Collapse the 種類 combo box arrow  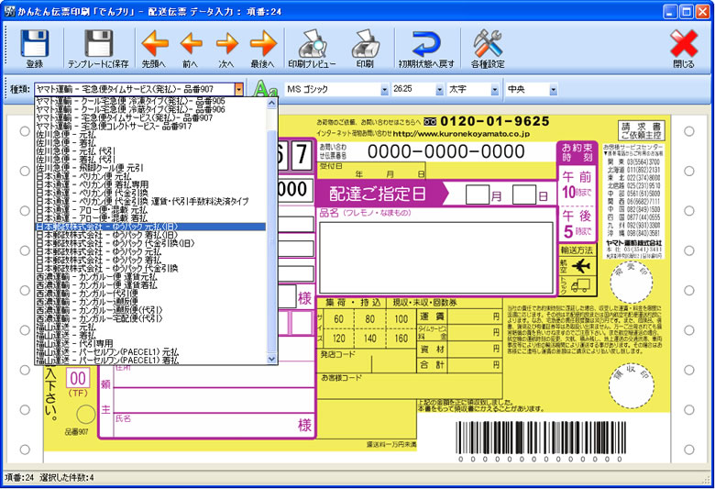[239, 90]
